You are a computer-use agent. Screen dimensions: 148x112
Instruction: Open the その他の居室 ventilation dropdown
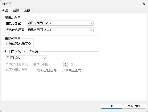[x=60, y=30]
